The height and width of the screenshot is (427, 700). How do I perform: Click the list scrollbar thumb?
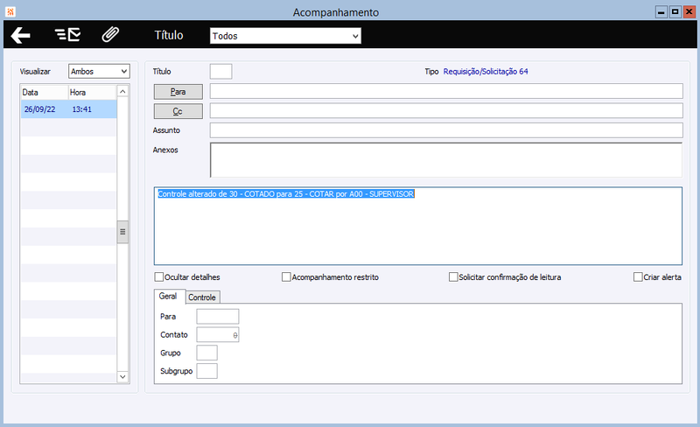[122, 232]
